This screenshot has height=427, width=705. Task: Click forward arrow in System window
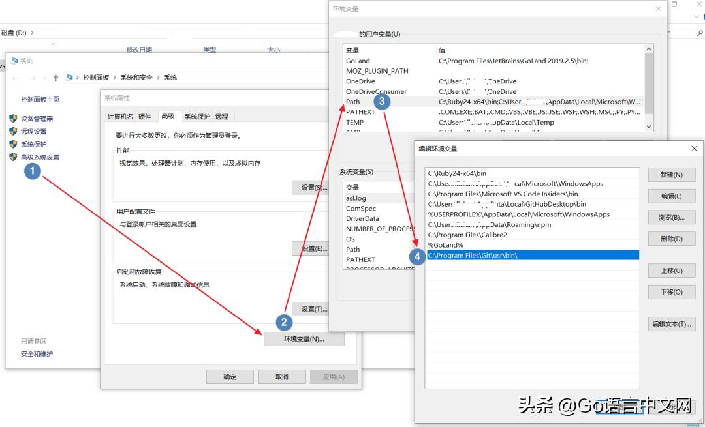[x=32, y=78]
